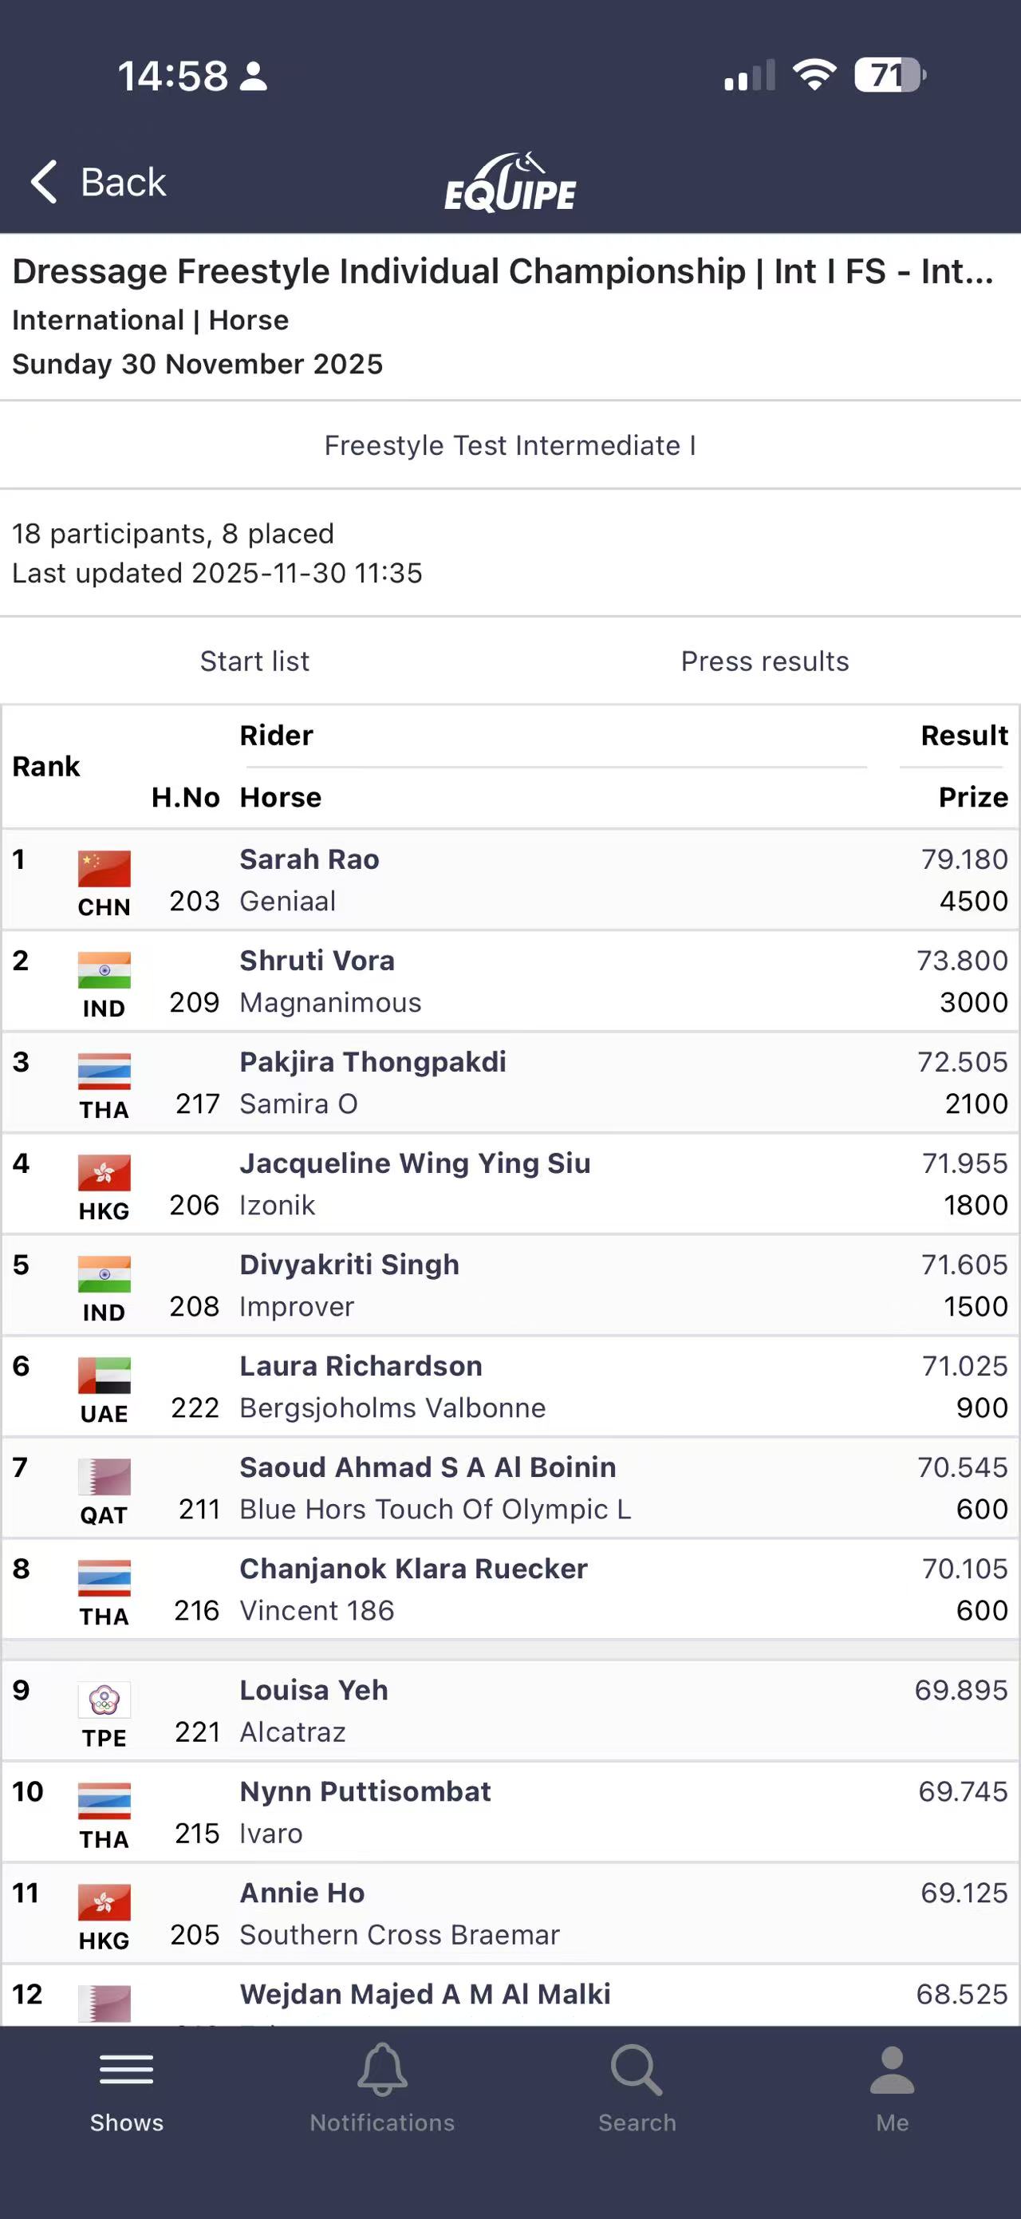
Task: Tap the battery indicator in status bar
Action: (x=889, y=76)
